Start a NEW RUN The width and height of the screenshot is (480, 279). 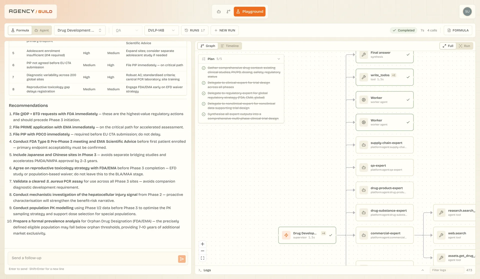[224, 30]
